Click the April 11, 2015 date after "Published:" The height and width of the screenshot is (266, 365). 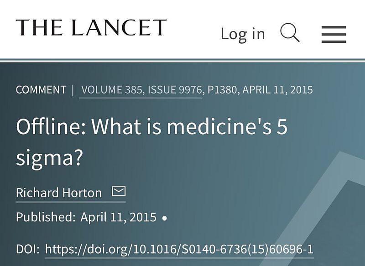point(118,217)
